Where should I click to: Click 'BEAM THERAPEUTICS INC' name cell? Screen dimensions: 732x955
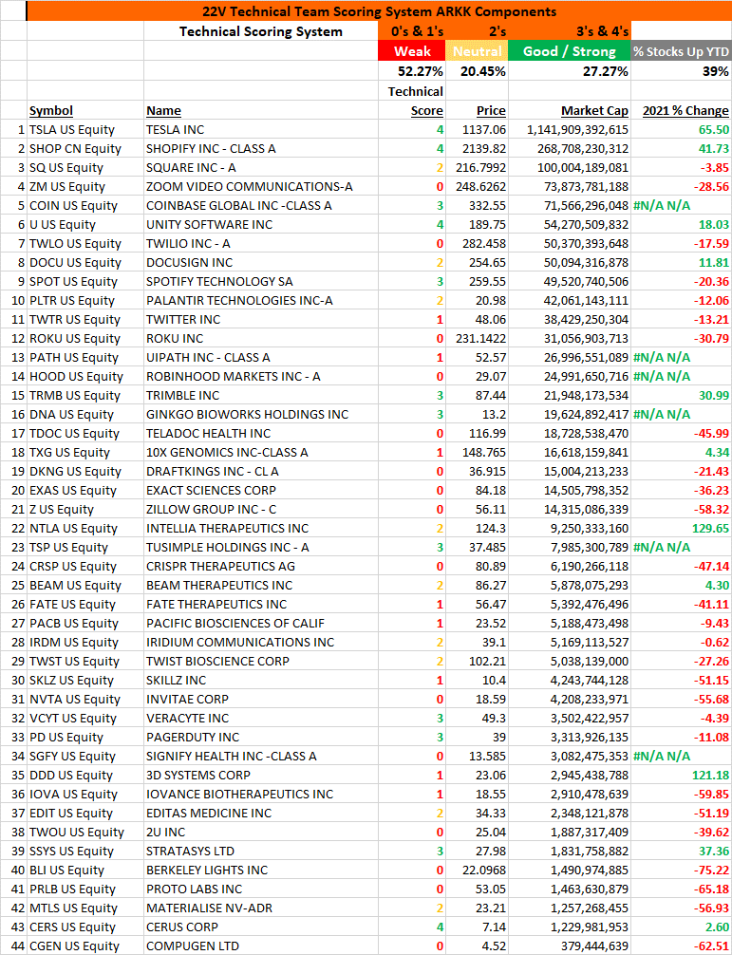click(x=261, y=585)
